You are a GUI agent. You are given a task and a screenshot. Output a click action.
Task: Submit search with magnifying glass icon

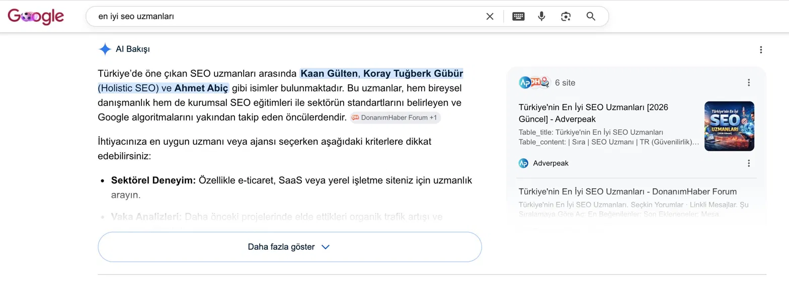591,17
